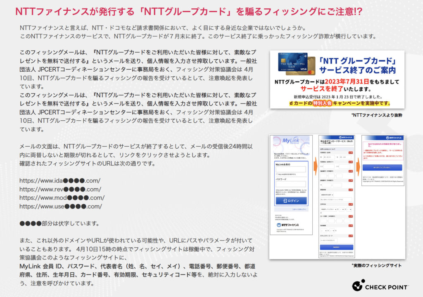Viewport: 423px width, 297px height.
Task: Click the パスワード input field
Action: tap(291, 184)
